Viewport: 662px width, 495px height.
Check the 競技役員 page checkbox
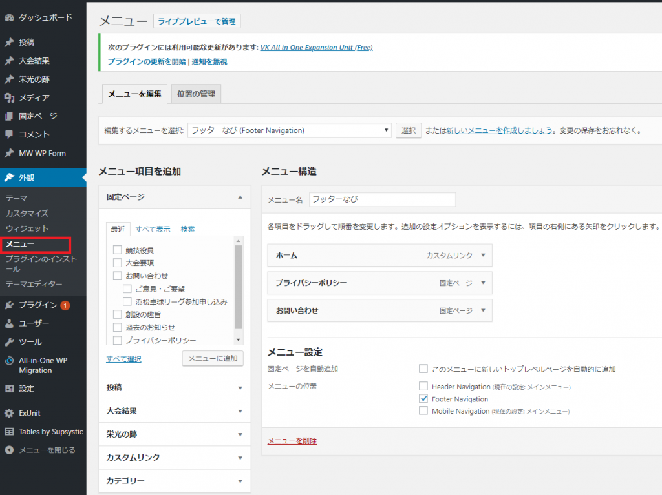[117, 250]
